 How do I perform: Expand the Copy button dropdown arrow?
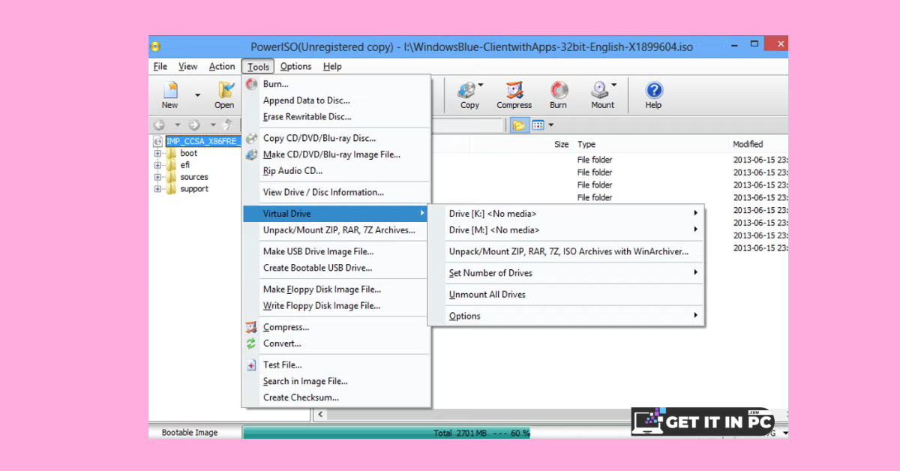(481, 85)
